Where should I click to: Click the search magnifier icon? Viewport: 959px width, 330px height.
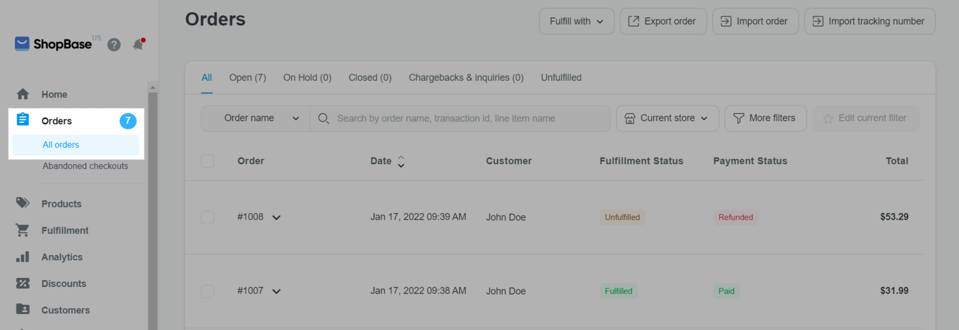click(x=324, y=119)
